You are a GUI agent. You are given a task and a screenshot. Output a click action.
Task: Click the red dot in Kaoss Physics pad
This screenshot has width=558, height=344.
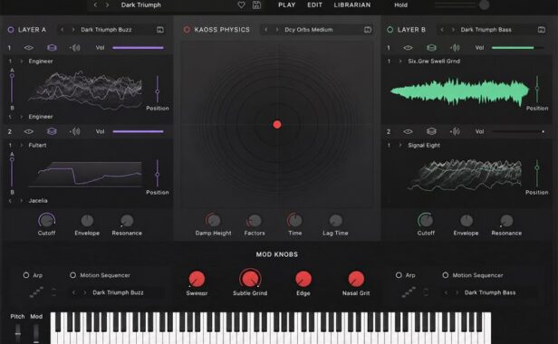(x=277, y=125)
